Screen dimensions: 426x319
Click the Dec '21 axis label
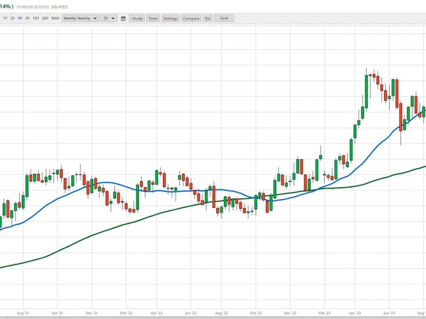click(92, 313)
